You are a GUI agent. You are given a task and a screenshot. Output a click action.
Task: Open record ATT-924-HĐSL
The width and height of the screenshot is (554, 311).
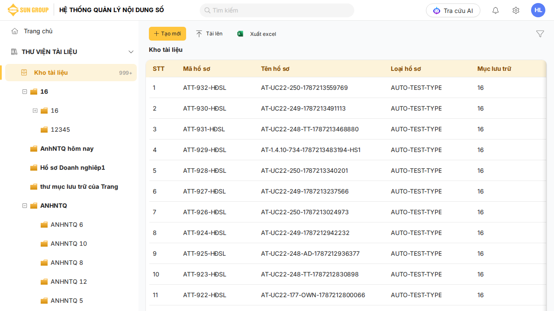click(x=205, y=233)
